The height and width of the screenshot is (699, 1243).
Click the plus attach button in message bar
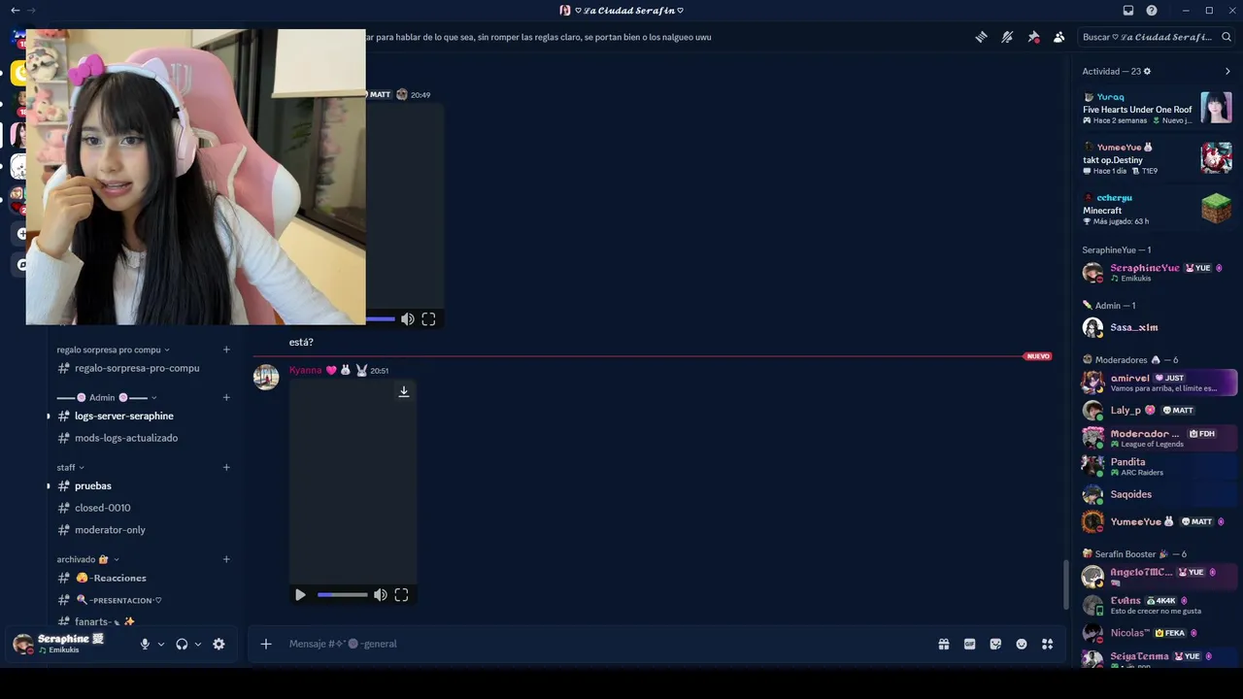[266, 644]
